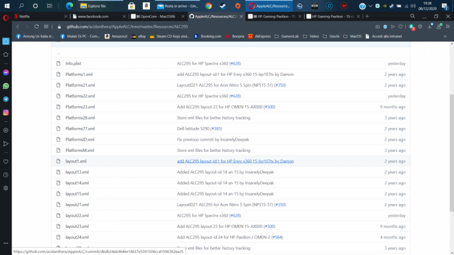Open the History clock icon in the sidebar
Image resolution: width=454 pixels, height=255 pixels.
[x=6, y=175]
